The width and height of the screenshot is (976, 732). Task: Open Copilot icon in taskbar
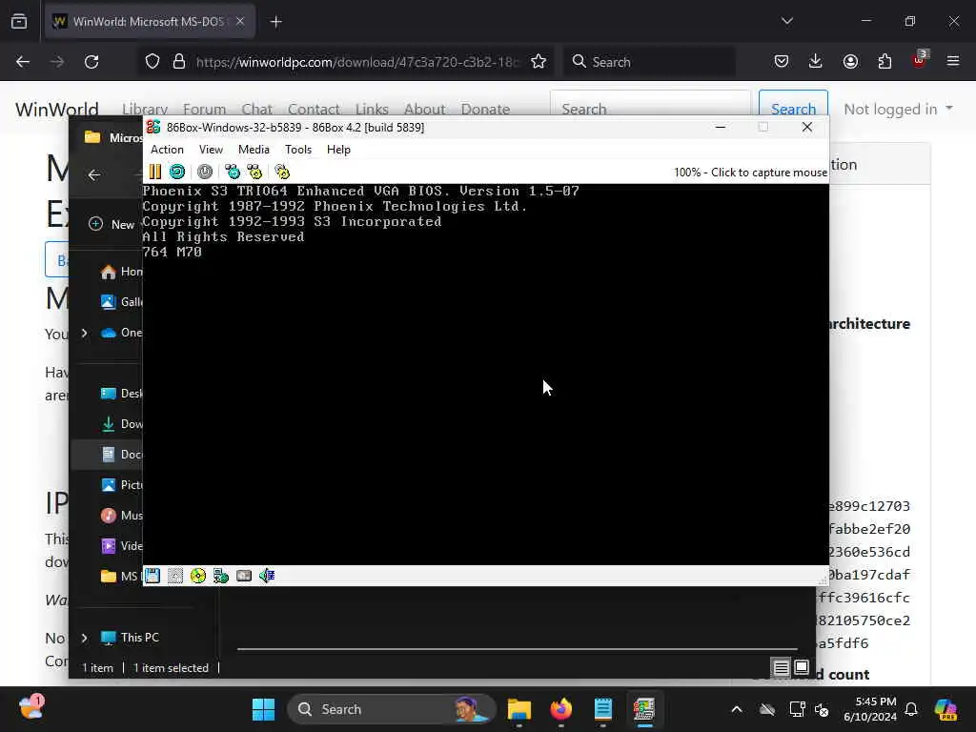(x=945, y=709)
